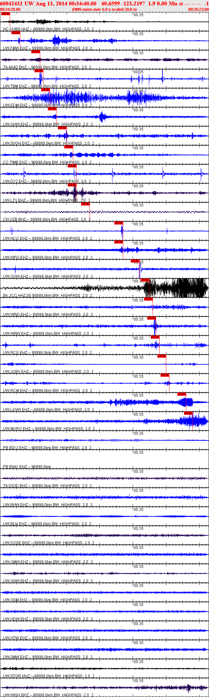Select the UW OOW EHZ station label
The width and height of the screenshot is (209, 697).
(48, 277)
